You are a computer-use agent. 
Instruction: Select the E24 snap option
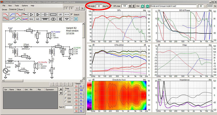(66, 98)
